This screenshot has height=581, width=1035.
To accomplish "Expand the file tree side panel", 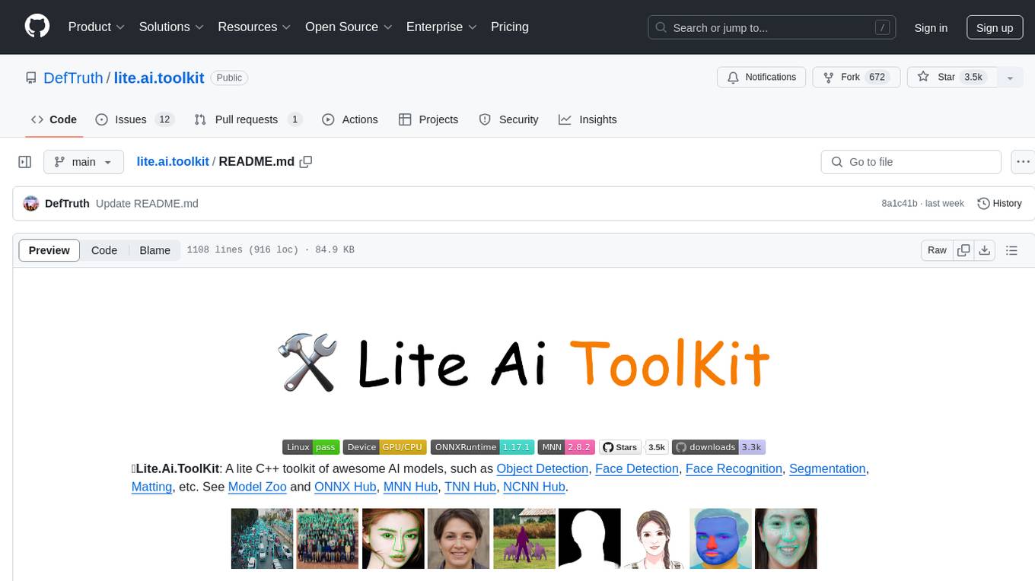I will 24,162.
